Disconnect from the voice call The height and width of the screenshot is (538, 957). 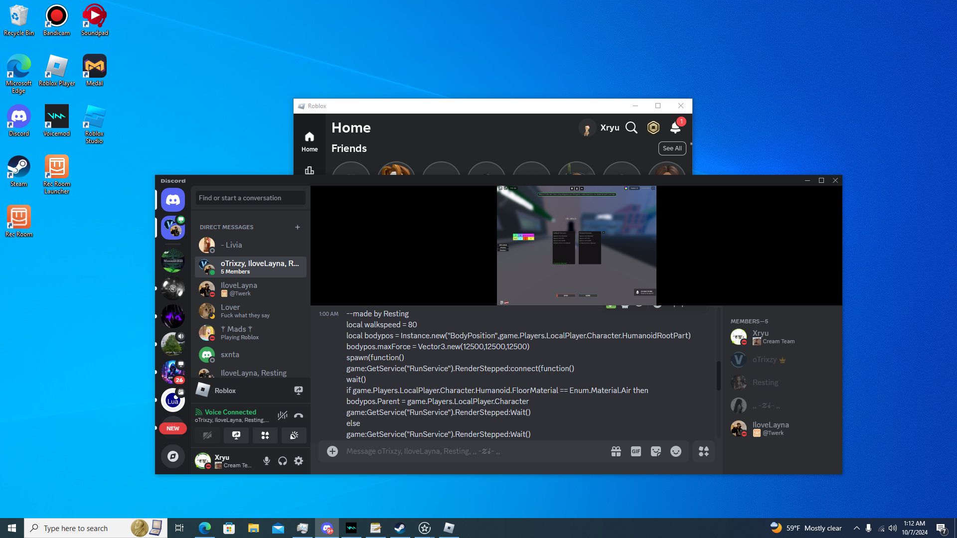pos(299,415)
